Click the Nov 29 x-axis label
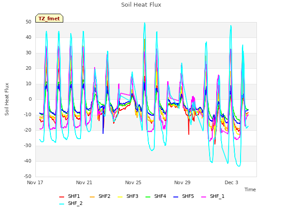The height and width of the screenshot is (212, 283). 182,182
